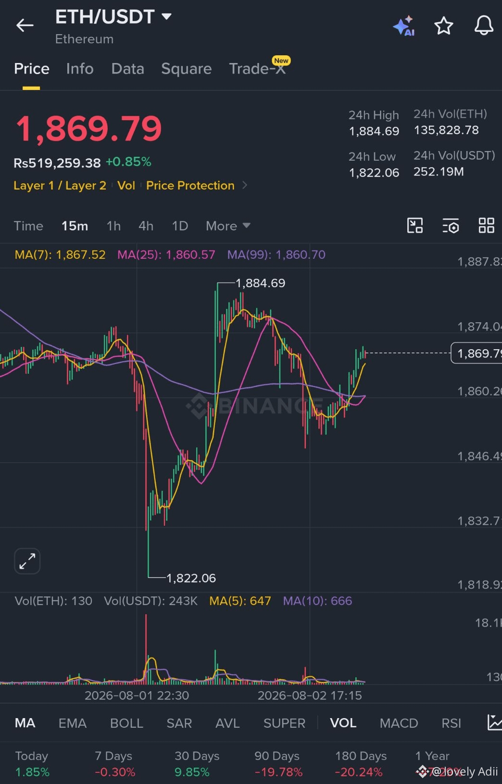The width and height of the screenshot is (502, 784).
Task: Open the Vol tag link
Action: [126, 186]
